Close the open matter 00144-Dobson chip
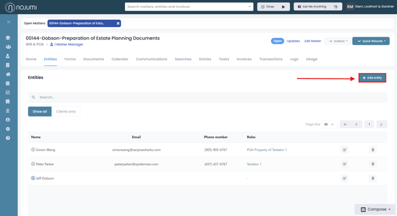Viewport: 397px width, 216px height. (x=118, y=23)
